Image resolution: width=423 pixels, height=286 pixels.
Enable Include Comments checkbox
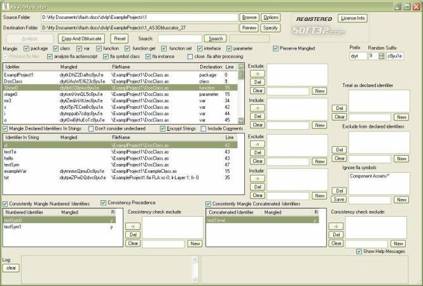pos(204,128)
